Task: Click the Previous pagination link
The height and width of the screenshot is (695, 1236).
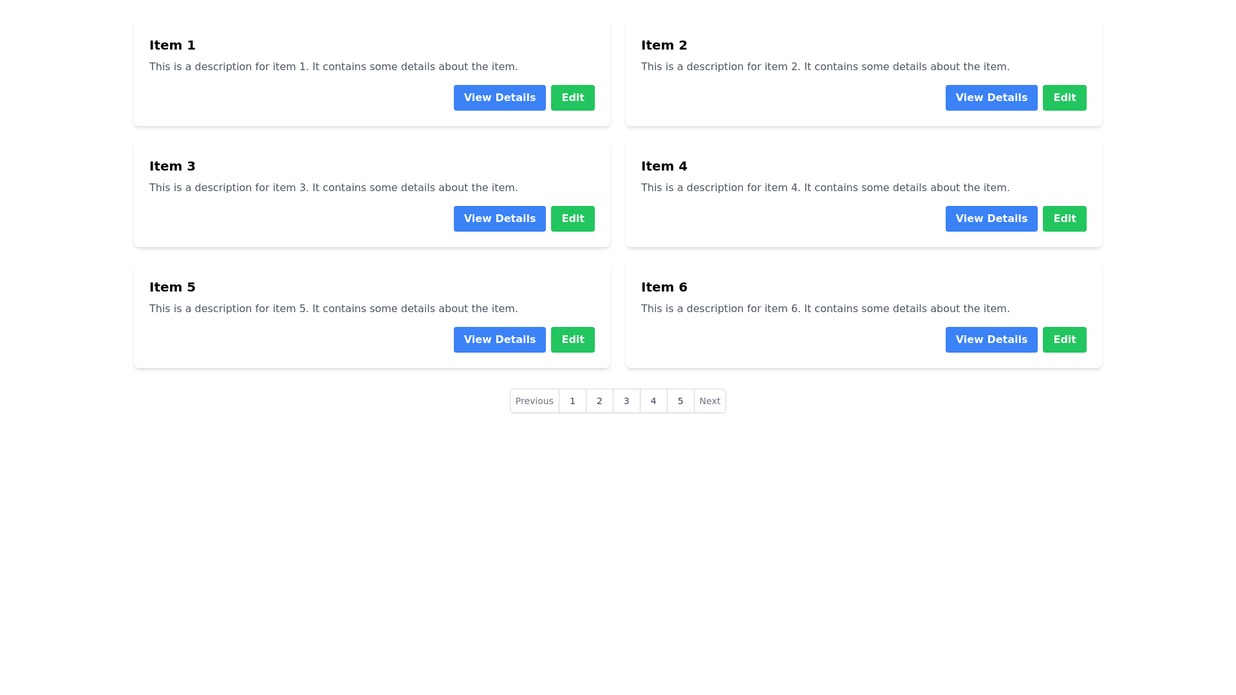Action: coord(534,400)
